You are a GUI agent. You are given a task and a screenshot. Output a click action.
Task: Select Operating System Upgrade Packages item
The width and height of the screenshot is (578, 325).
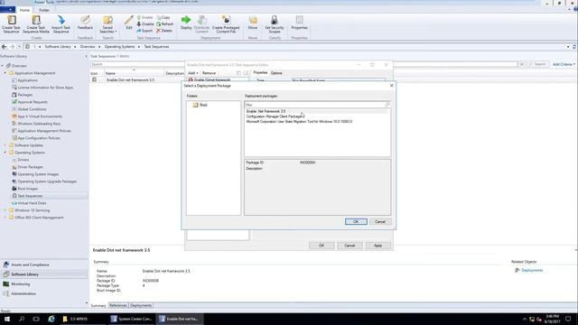(x=47, y=181)
